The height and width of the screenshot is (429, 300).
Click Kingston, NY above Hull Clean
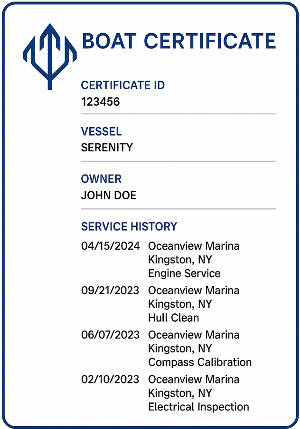[180, 304]
